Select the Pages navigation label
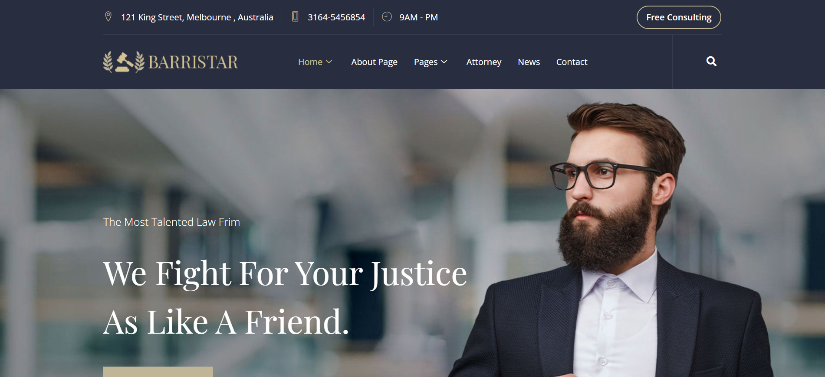The width and height of the screenshot is (825, 377). click(x=425, y=62)
